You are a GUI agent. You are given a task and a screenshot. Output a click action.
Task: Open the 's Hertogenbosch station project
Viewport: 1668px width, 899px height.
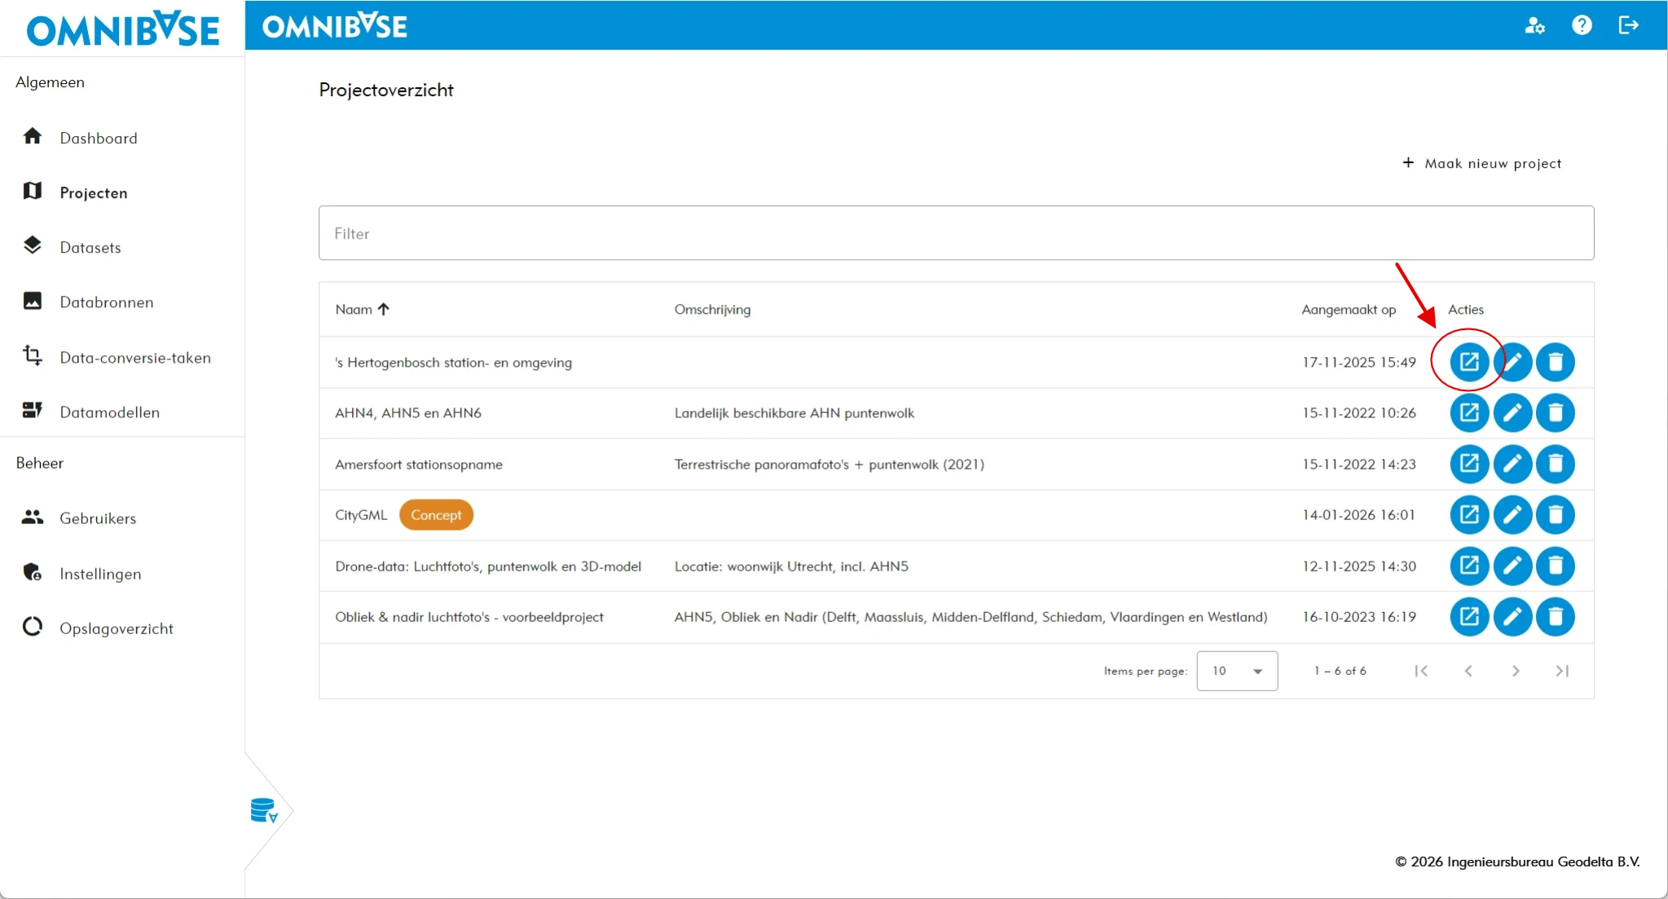(1468, 362)
